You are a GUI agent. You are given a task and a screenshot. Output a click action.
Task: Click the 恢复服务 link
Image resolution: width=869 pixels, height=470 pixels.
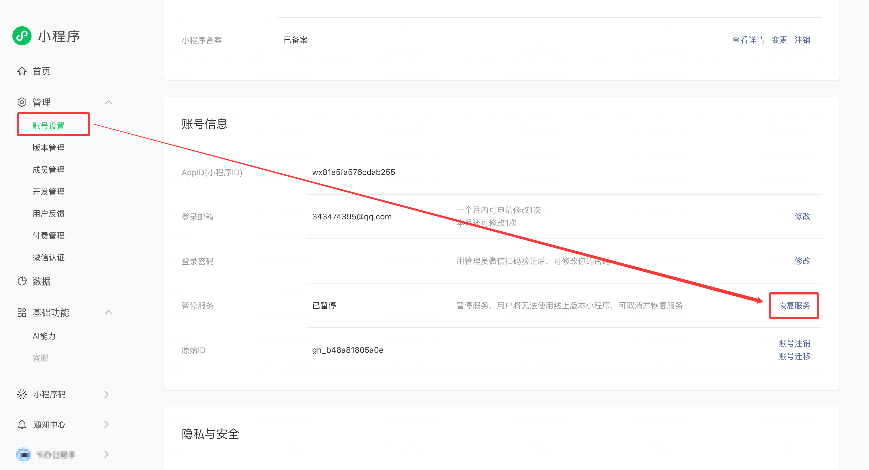[794, 305]
